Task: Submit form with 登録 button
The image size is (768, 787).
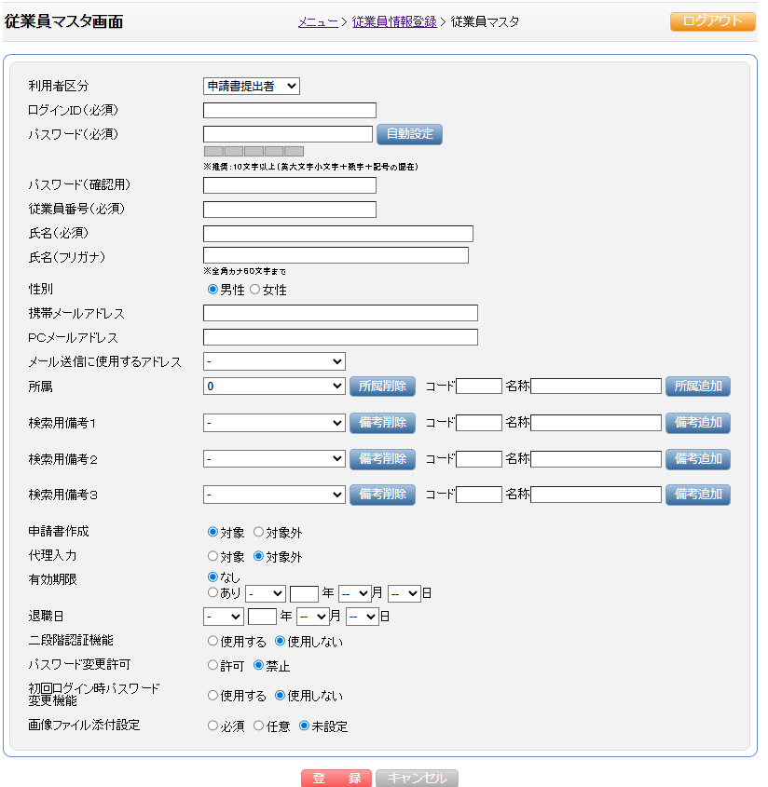Action: [336, 779]
